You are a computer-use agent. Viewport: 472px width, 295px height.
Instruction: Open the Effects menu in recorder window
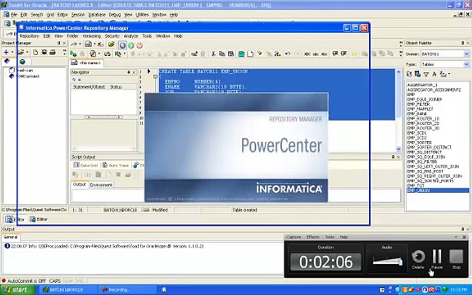pos(313,237)
